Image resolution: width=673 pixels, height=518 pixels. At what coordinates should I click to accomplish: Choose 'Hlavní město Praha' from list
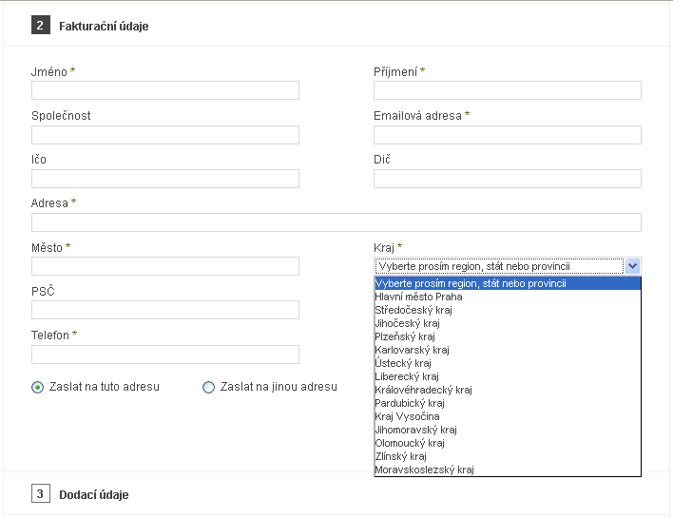(x=419, y=297)
